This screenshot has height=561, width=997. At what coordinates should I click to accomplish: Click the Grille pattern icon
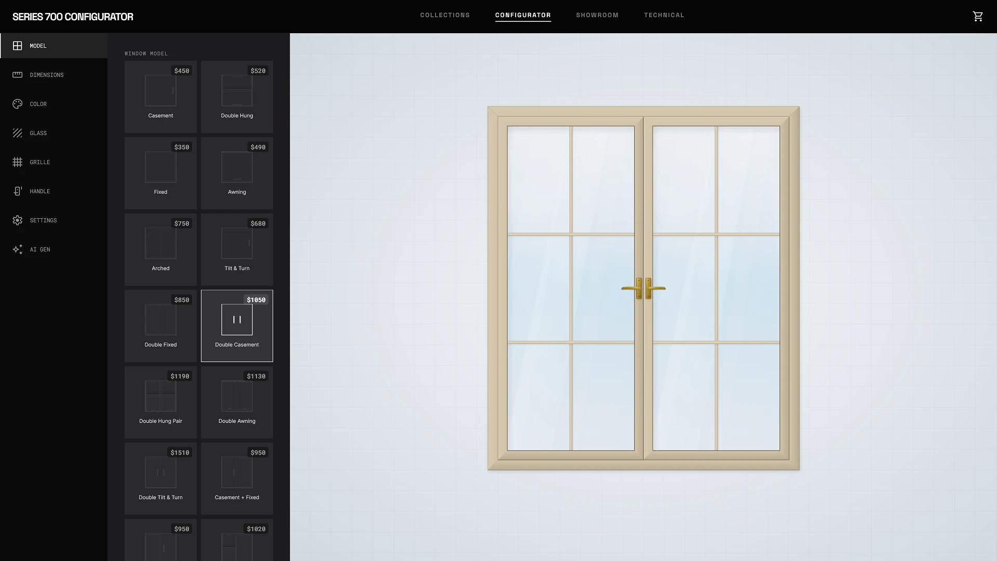point(17,162)
